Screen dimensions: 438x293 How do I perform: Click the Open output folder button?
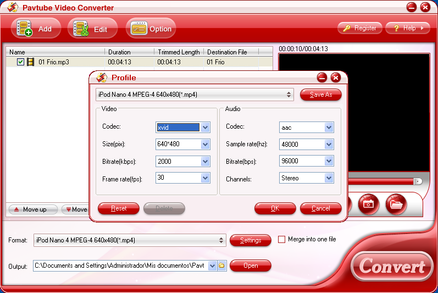click(251, 266)
